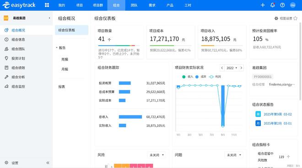Image resolution: width=302 pixels, height=168 pixels.
Task: Click the 105 % ROI value
Action: [260, 39]
